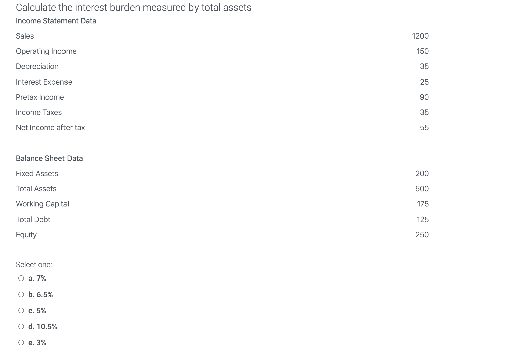The height and width of the screenshot is (348, 516).
Task: Click the Income Taxes label
Action: click(39, 112)
